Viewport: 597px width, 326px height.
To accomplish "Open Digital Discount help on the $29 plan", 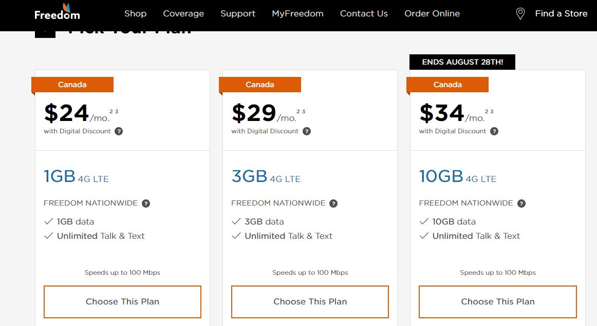I will (307, 131).
